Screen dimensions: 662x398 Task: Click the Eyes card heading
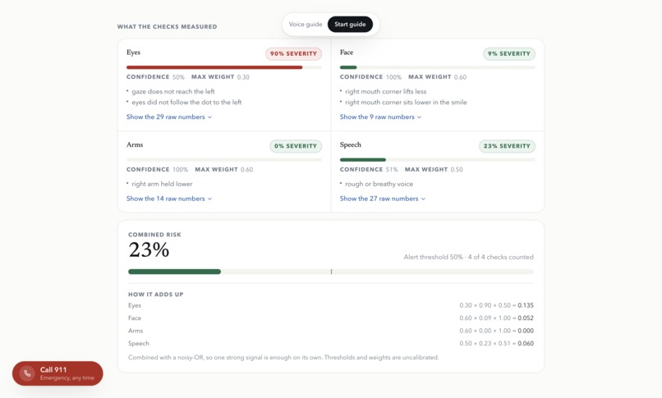click(133, 53)
